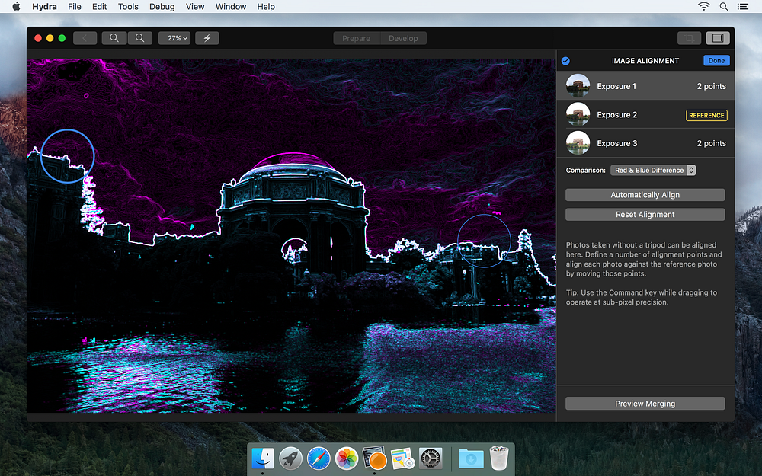Open the Debug menu
The image size is (762, 476).
click(x=162, y=6)
